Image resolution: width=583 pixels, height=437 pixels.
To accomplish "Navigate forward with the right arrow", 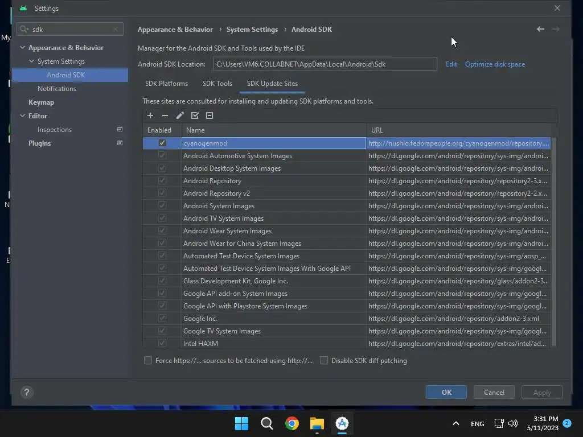I will (x=556, y=29).
